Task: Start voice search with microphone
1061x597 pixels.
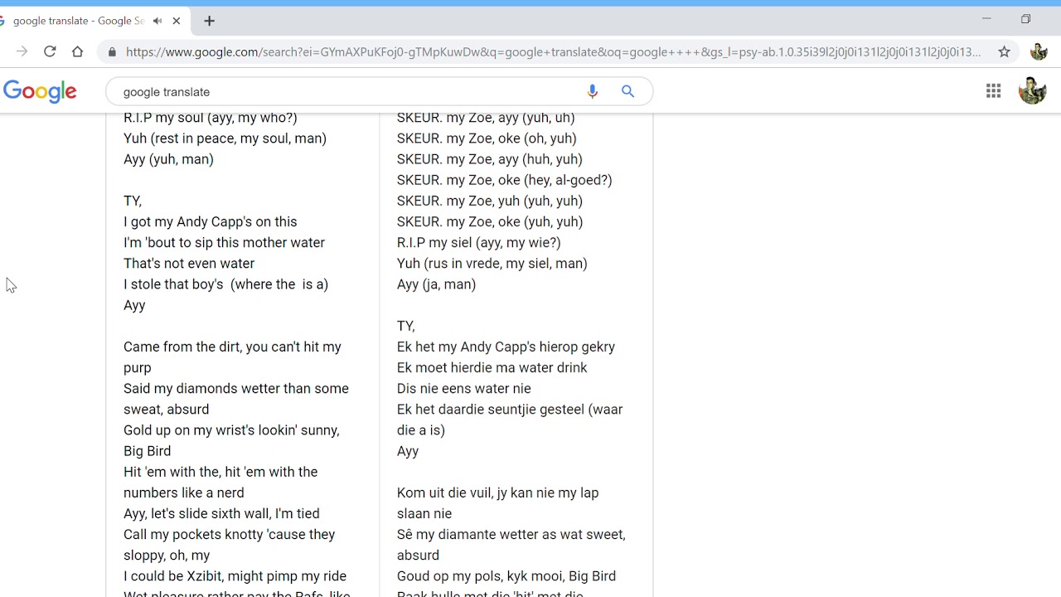Action: [592, 91]
